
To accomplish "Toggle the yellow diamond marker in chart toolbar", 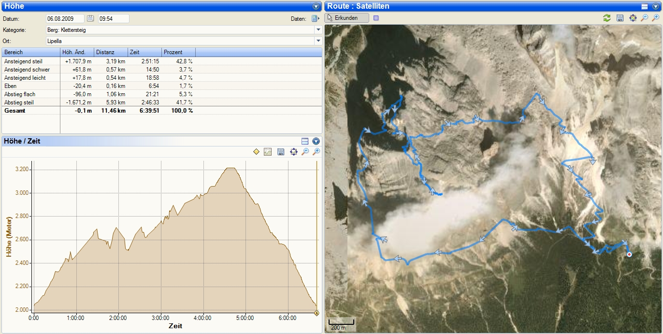I will point(257,152).
